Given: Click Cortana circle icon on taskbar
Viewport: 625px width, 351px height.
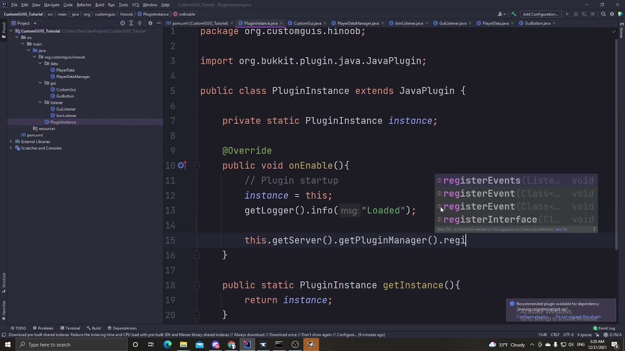Looking at the screenshot, I should (x=135, y=345).
